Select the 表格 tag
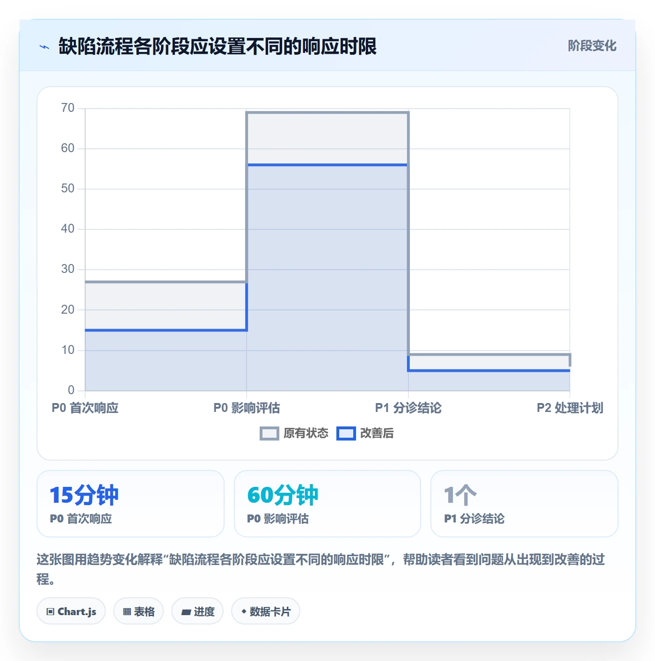The image size is (655, 661). [138, 611]
